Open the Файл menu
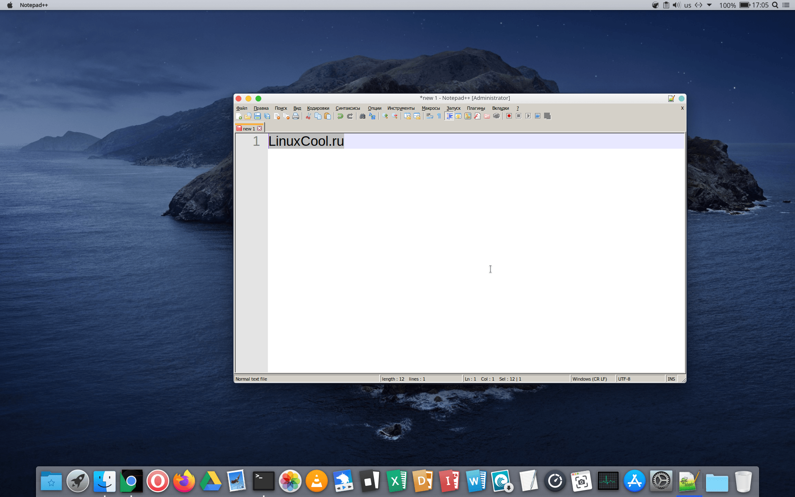This screenshot has width=795, height=497. click(242, 108)
